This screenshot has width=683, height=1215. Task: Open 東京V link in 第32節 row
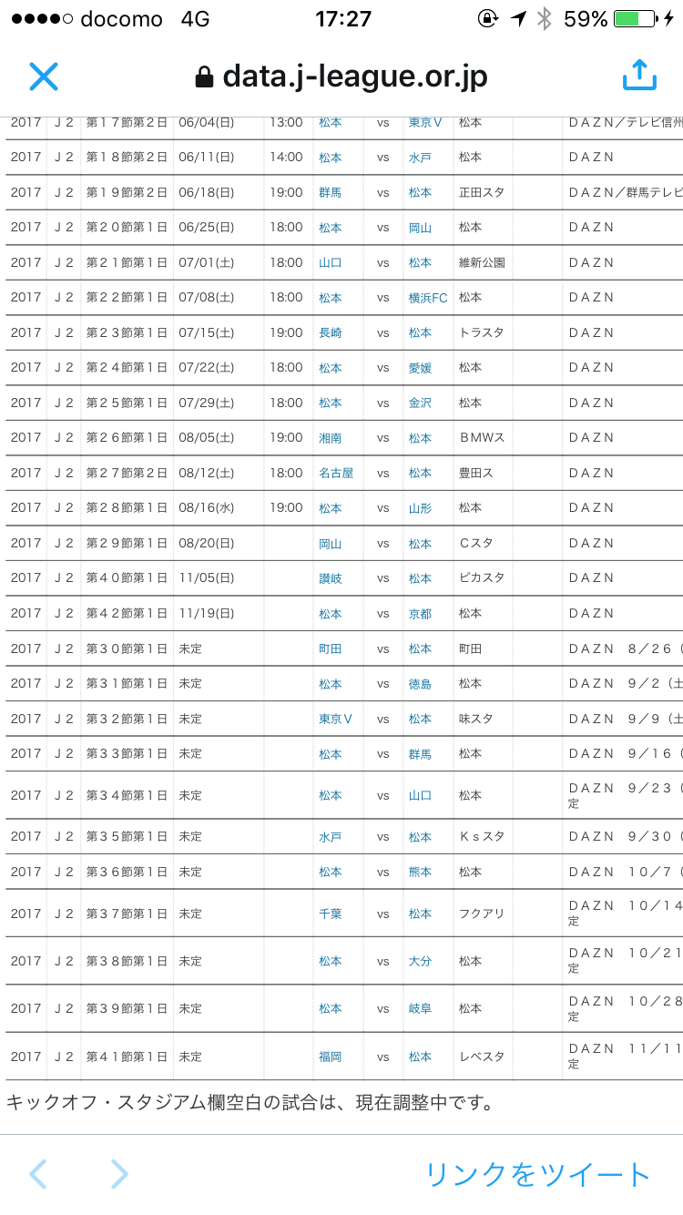336,719
